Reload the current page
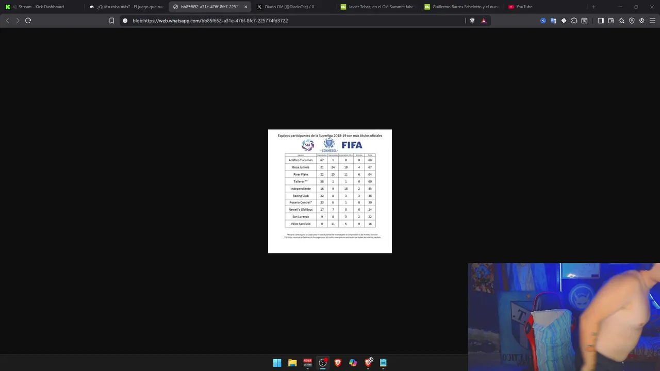Image resolution: width=660 pixels, height=371 pixels. (x=28, y=21)
